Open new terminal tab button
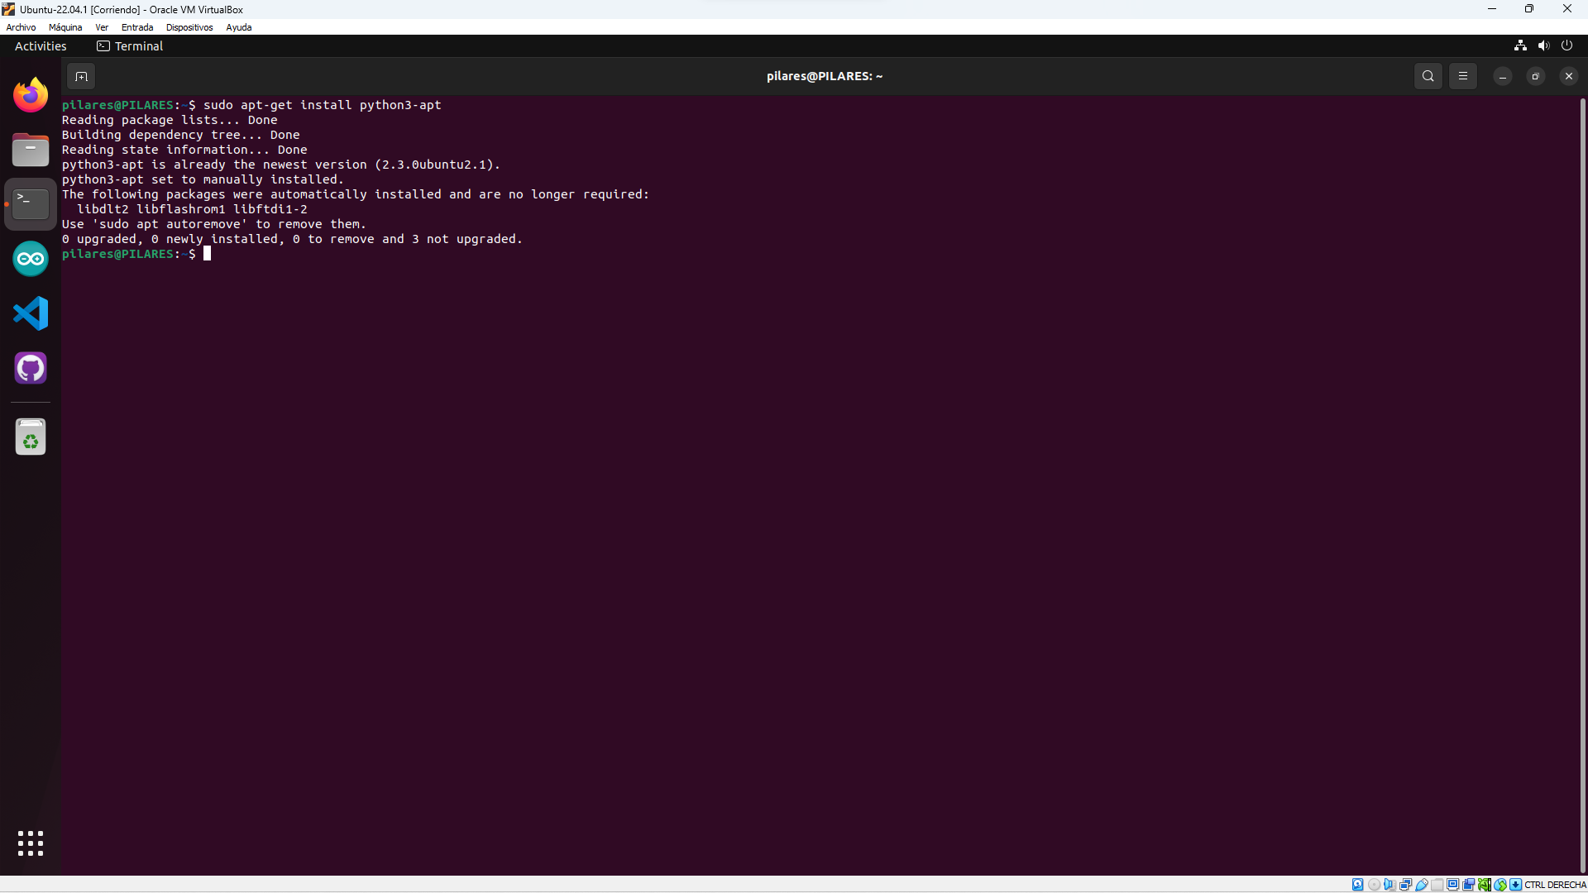Viewport: 1588px width, 893px height. click(x=81, y=76)
